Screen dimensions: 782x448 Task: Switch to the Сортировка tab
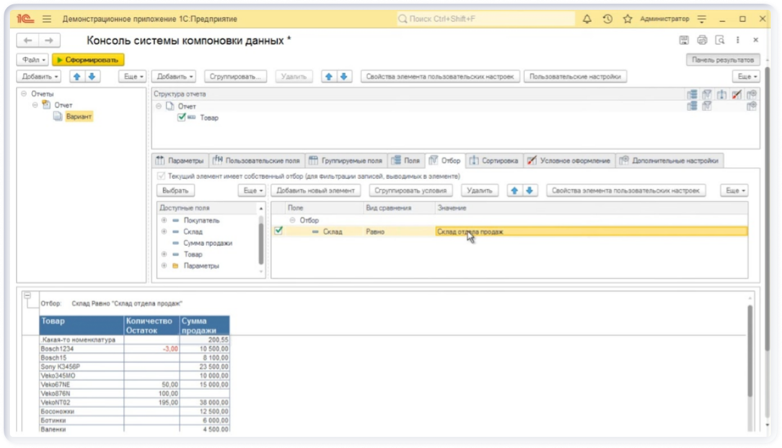(494, 161)
